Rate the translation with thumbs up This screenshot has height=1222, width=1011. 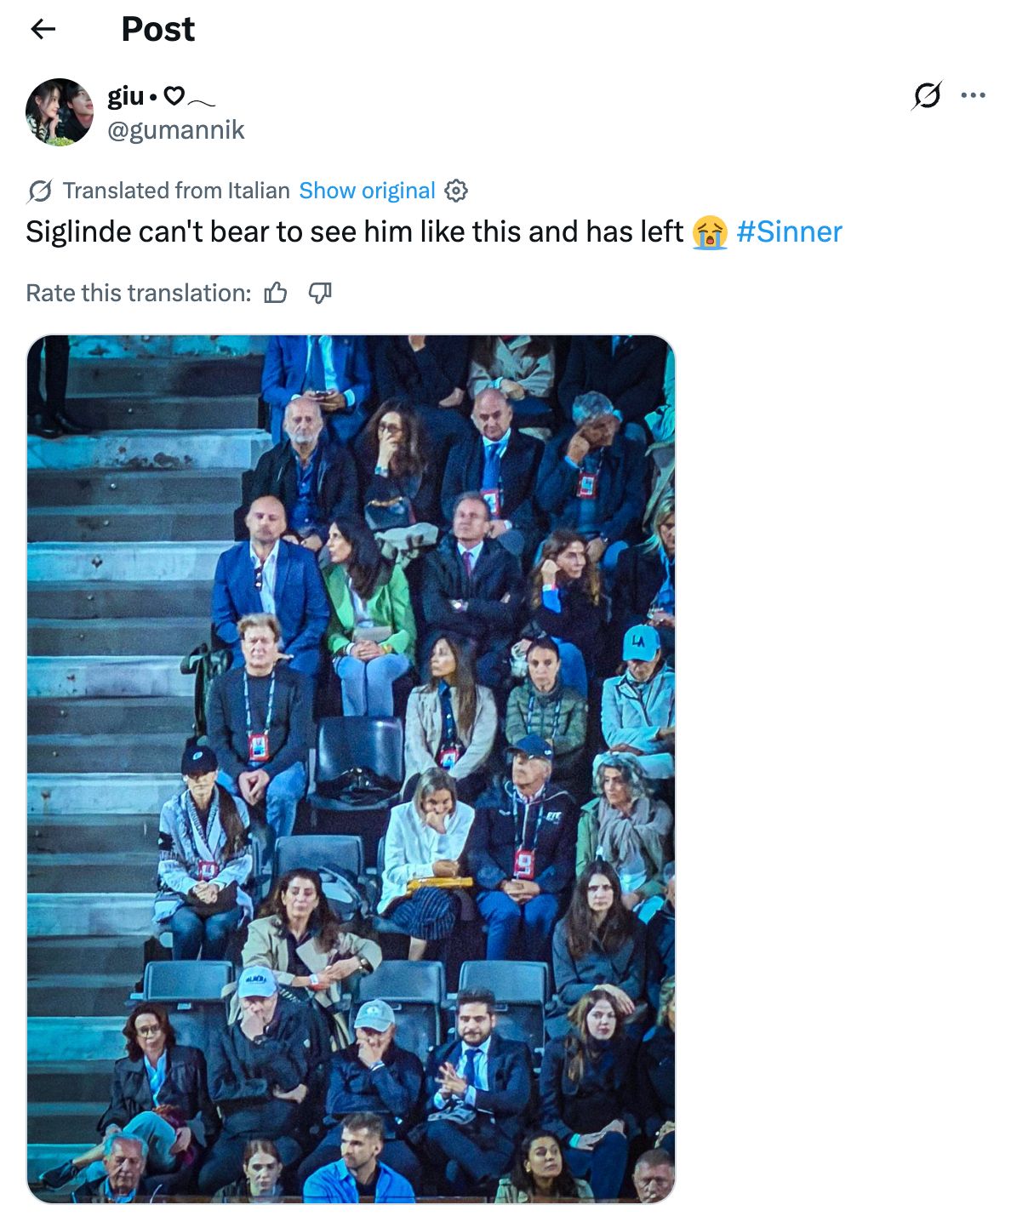[x=276, y=294]
